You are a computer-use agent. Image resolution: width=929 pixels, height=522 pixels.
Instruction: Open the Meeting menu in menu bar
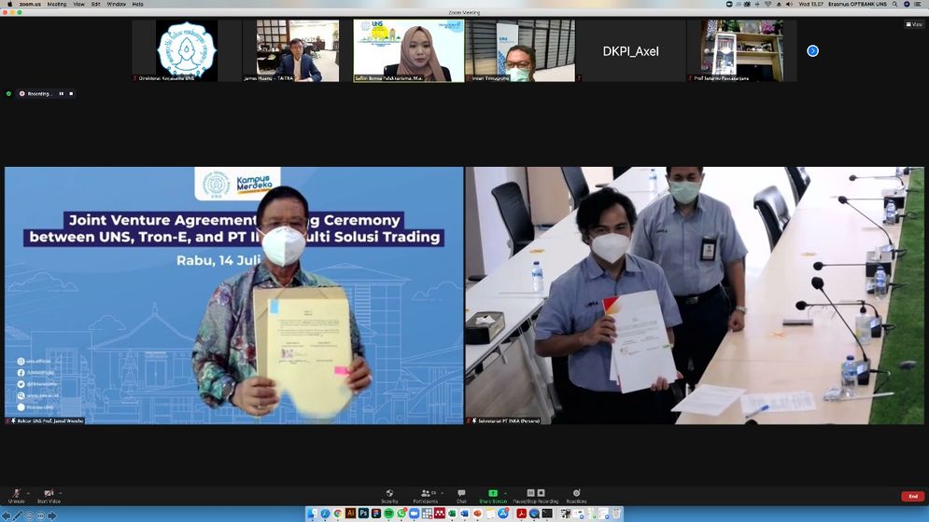pos(57,4)
